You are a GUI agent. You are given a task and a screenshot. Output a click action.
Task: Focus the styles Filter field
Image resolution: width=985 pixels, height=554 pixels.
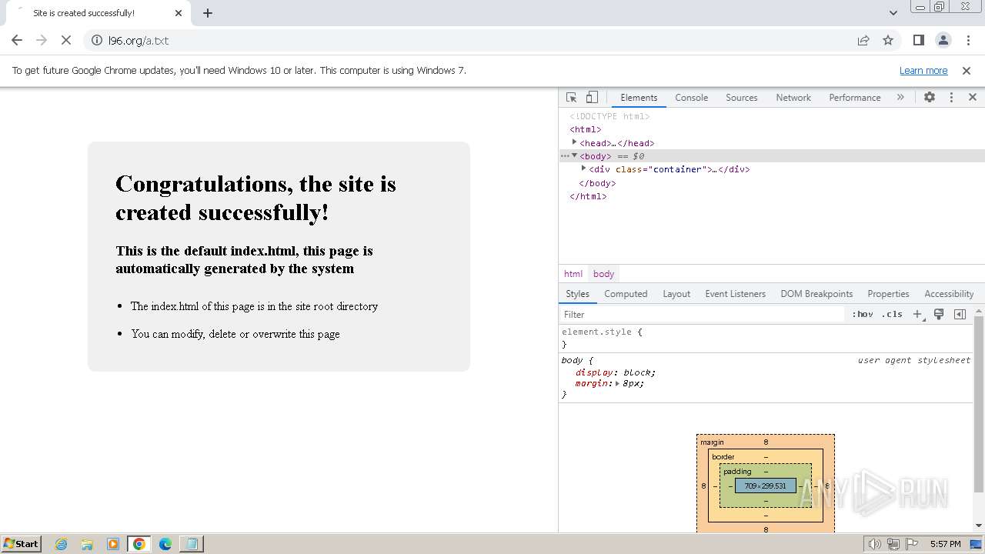[702, 314]
